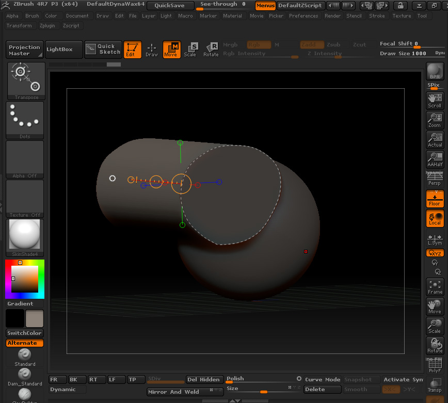Click the BPR render button
This screenshot has height=403, width=448.
point(435,71)
